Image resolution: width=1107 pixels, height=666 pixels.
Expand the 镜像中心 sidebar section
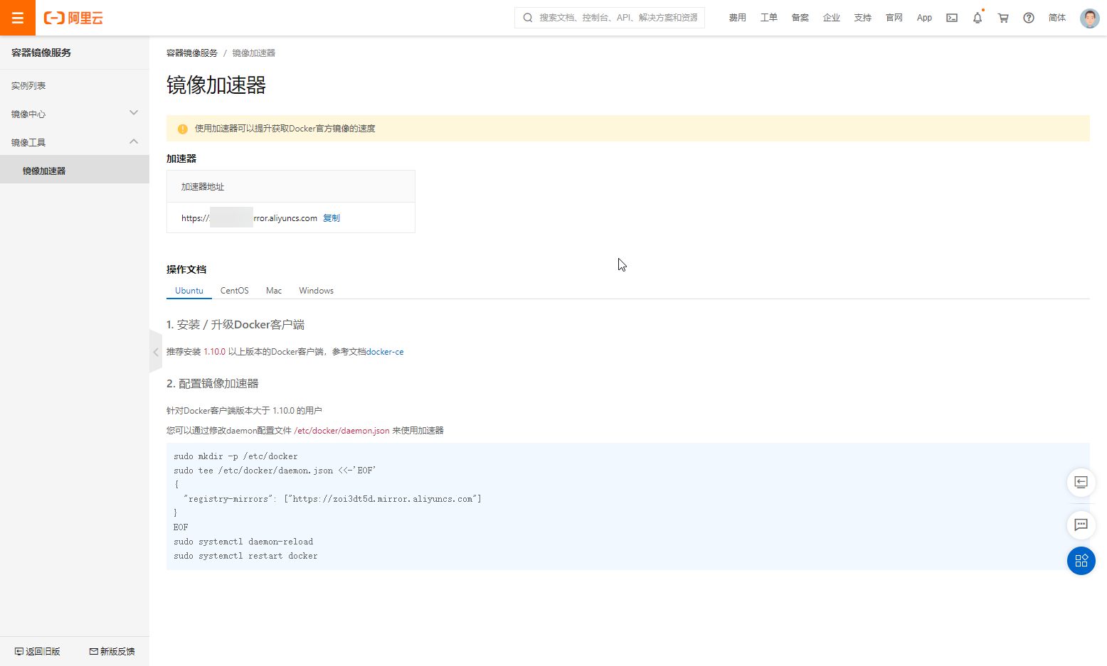tap(75, 114)
